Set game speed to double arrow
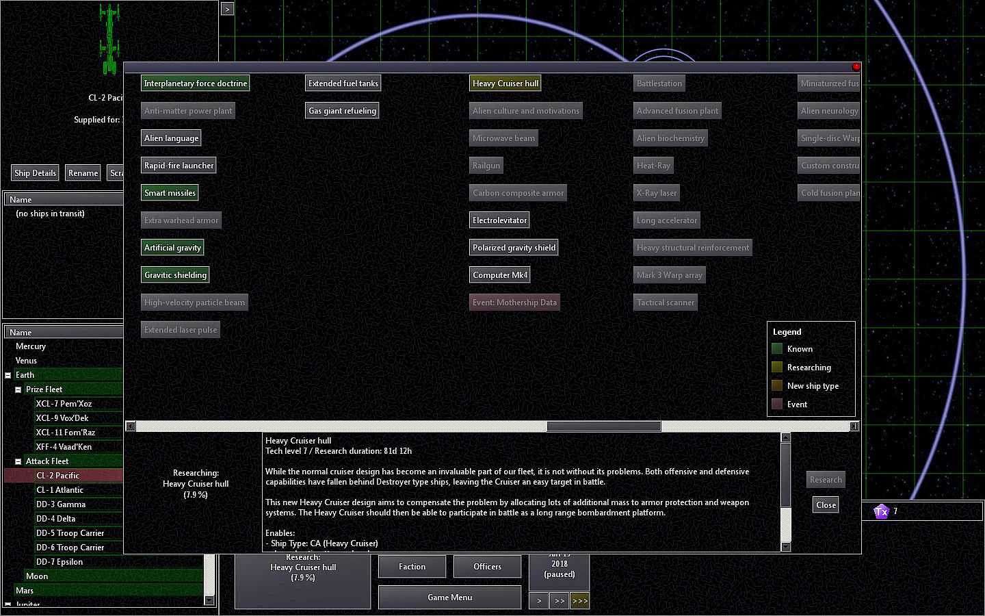 coord(559,601)
